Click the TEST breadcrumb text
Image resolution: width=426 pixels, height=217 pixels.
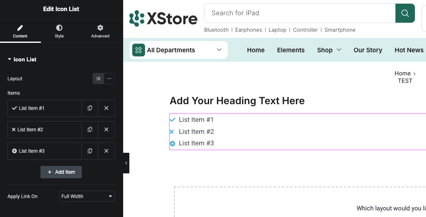pos(405,81)
